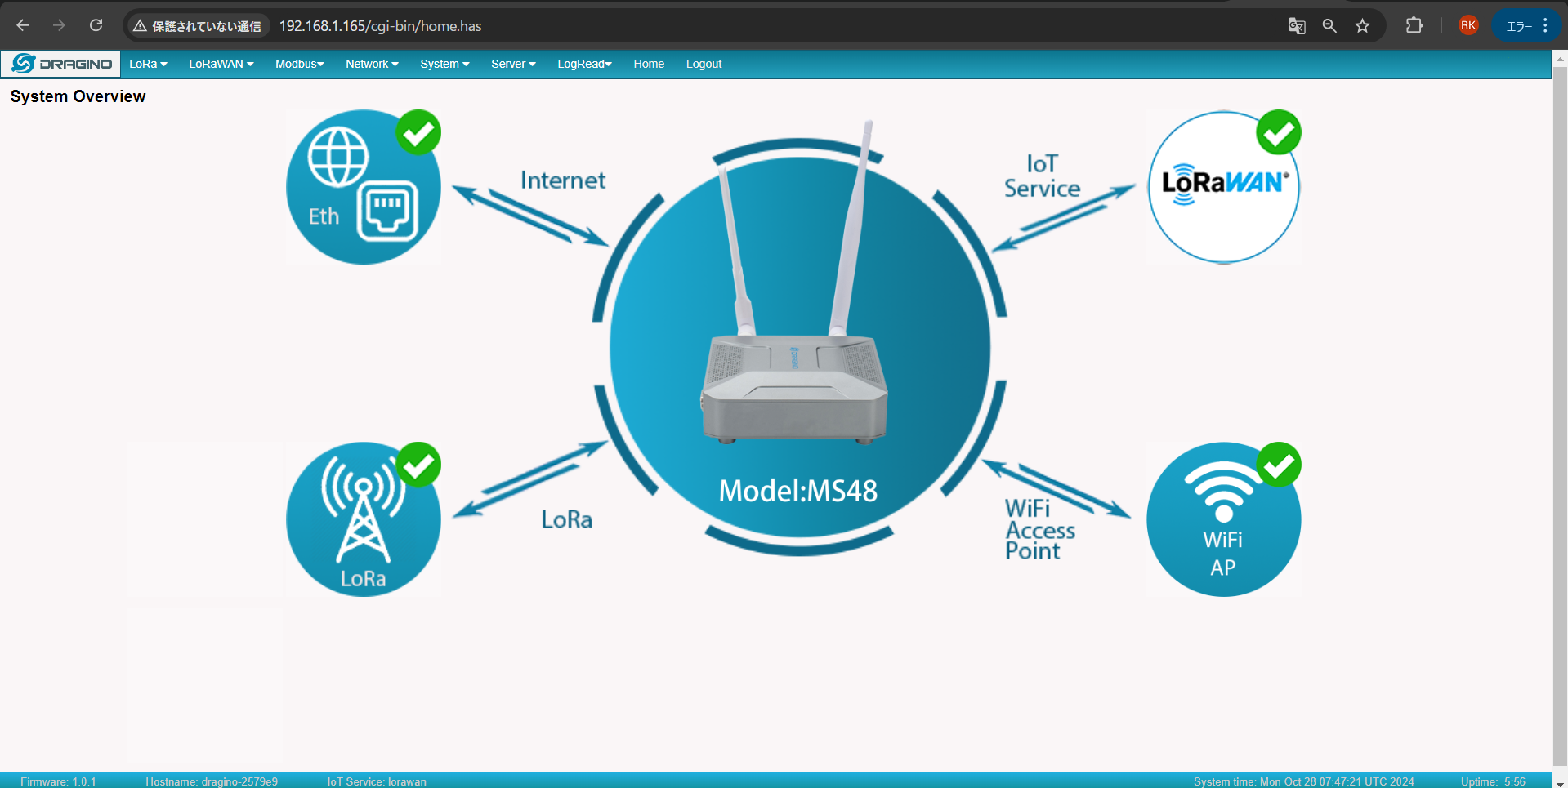View the not-secure connection site info
This screenshot has width=1568, height=788.
tap(198, 26)
